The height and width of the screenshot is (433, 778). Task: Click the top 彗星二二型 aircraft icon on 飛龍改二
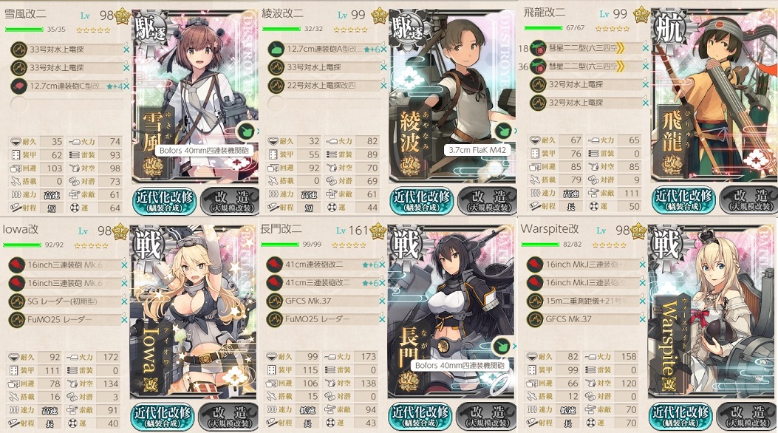(x=538, y=48)
